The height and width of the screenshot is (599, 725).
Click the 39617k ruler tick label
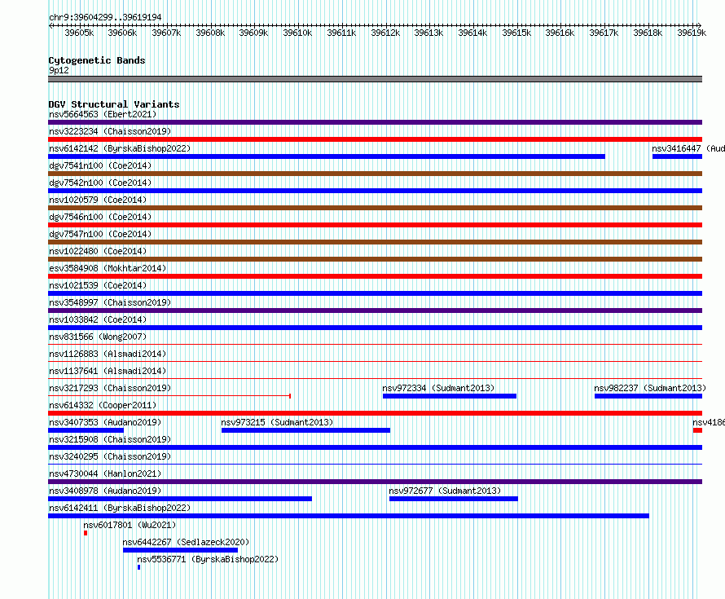tap(604, 33)
